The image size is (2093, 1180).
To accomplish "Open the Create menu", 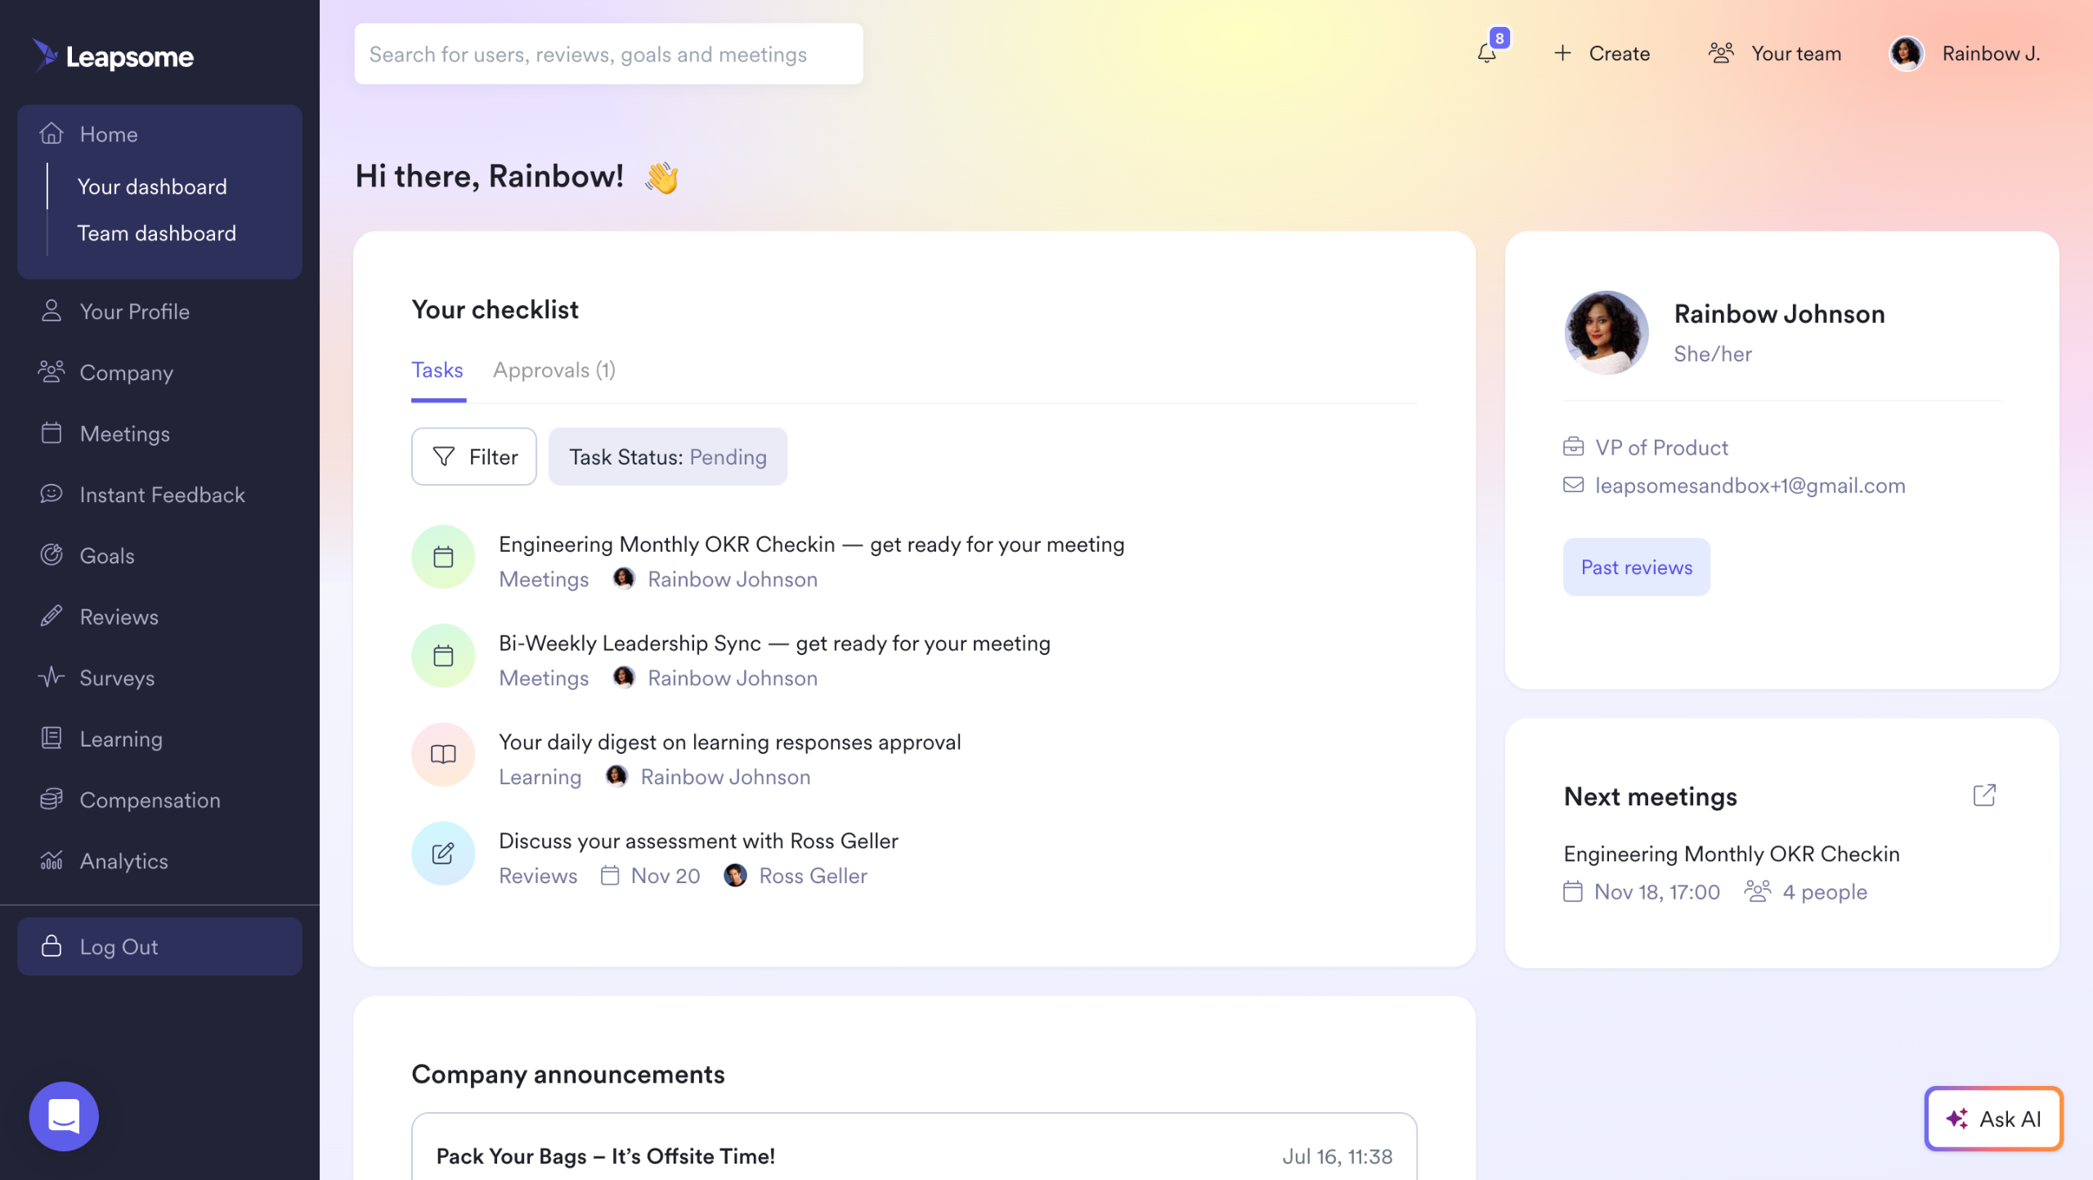I will tap(1602, 54).
